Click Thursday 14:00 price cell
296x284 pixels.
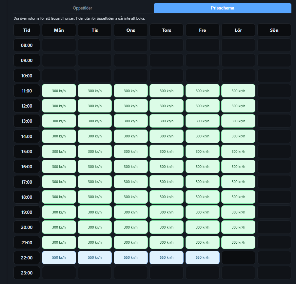pos(167,136)
